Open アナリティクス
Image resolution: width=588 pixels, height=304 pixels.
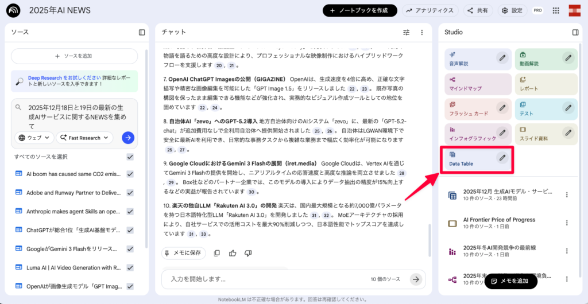(430, 10)
